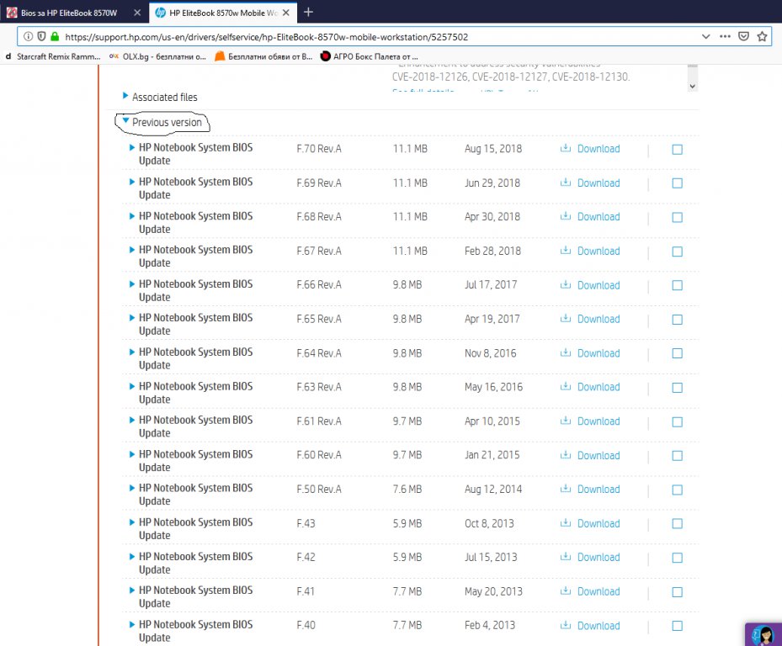
Task: Open the virtual assistant chat icon
Action: click(762, 635)
